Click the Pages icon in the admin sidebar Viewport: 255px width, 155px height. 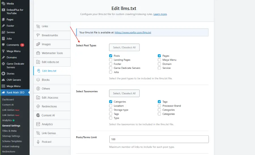tap(3, 20)
